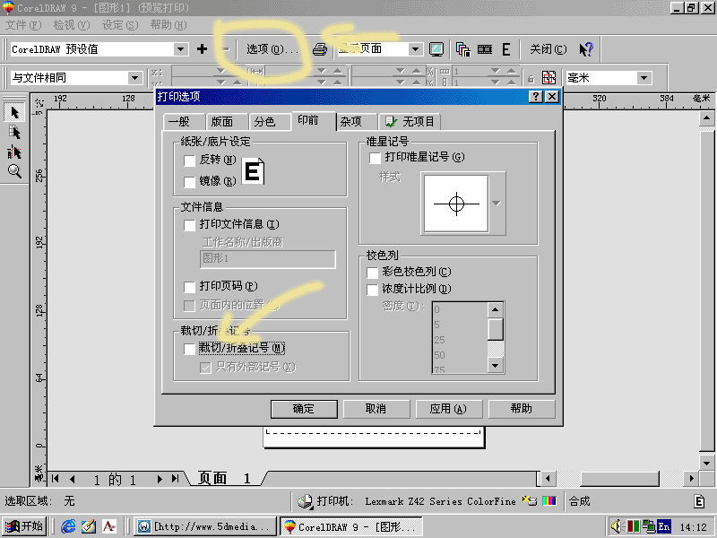The height and width of the screenshot is (538, 717).
Task: Switch to 一般 general tab
Action: point(184,122)
